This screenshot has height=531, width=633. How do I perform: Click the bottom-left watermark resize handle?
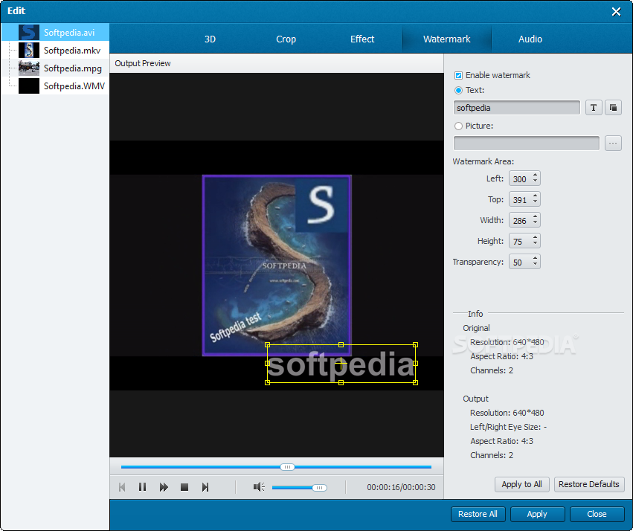[x=267, y=382]
